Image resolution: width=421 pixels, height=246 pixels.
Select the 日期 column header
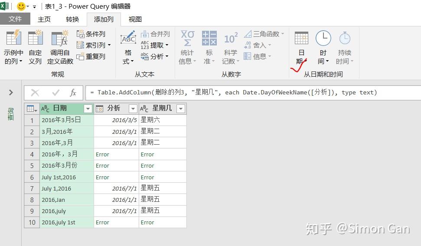(66, 109)
